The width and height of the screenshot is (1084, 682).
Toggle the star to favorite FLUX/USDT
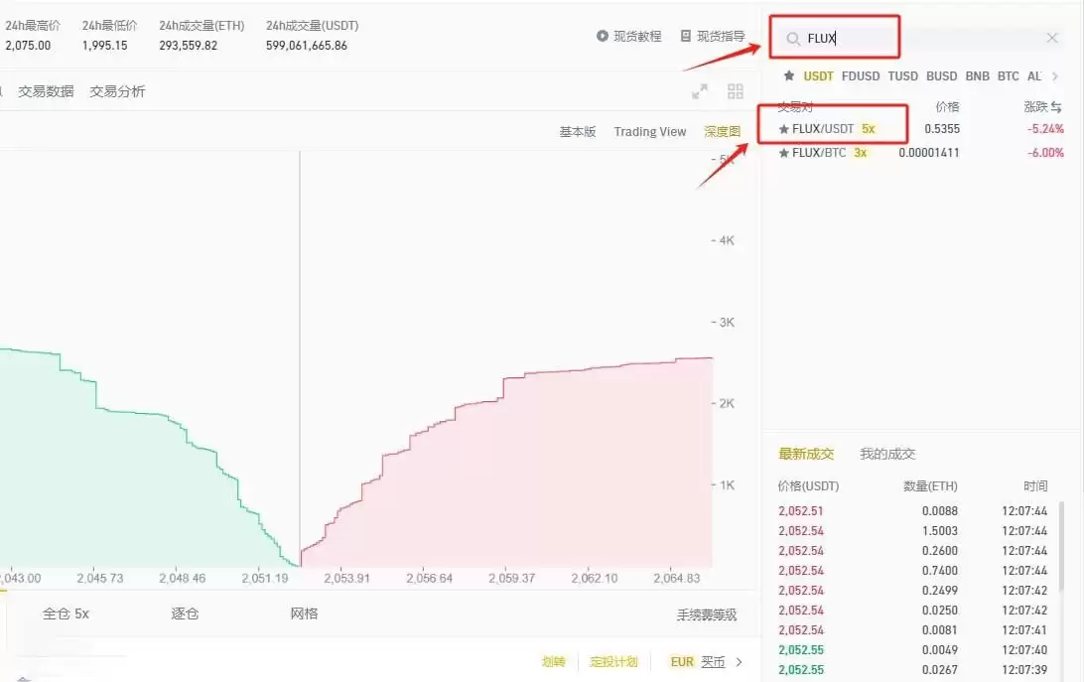coord(785,128)
